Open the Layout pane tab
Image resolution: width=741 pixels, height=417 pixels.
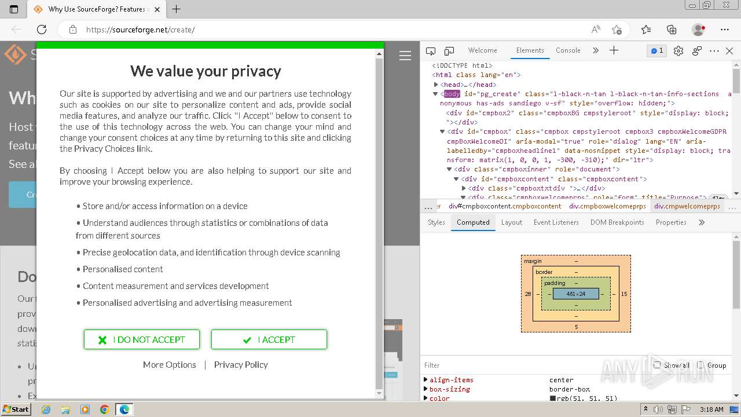pyautogui.click(x=512, y=222)
